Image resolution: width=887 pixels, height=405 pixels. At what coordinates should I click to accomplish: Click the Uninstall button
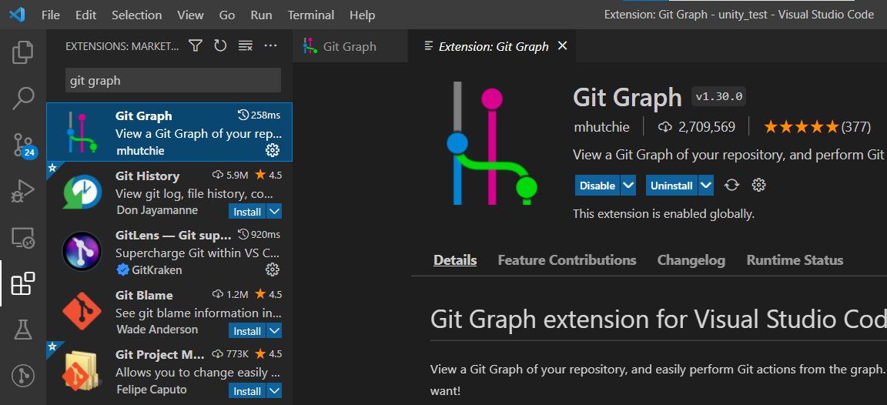672,185
